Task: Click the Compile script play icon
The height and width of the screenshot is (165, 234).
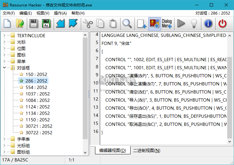Action: [x=181, y=24]
